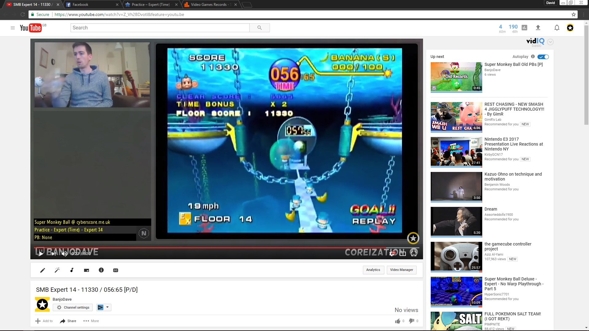Turn off the Autoplay switch
This screenshot has width=589, height=331.
[543, 57]
